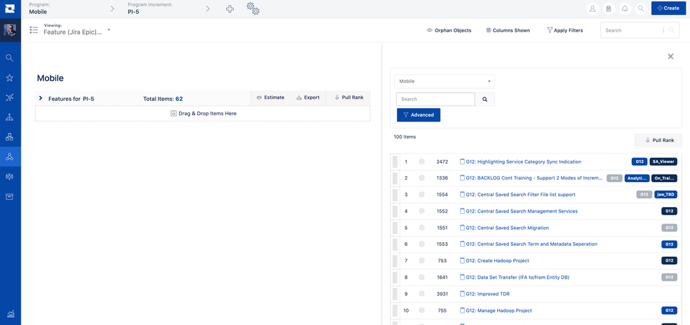Screen dimensions: 690x325
Task: Open the clipboard icon in header
Action: tap(608, 8)
